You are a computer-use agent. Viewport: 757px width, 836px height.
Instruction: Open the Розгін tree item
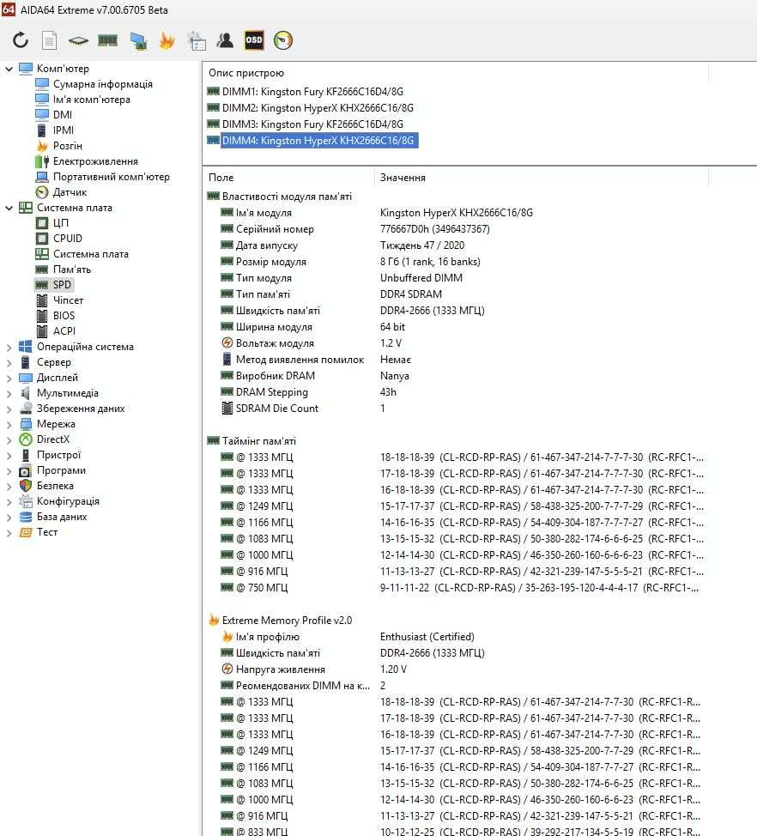click(67, 146)
